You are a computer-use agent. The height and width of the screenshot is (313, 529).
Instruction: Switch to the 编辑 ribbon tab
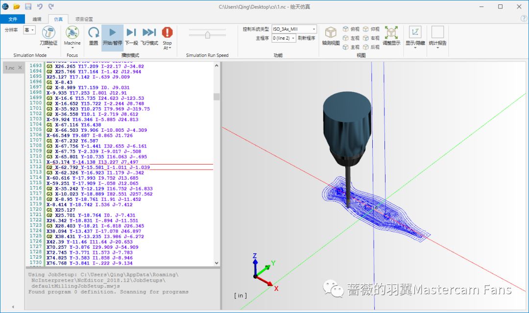click(x=37, y=19)
